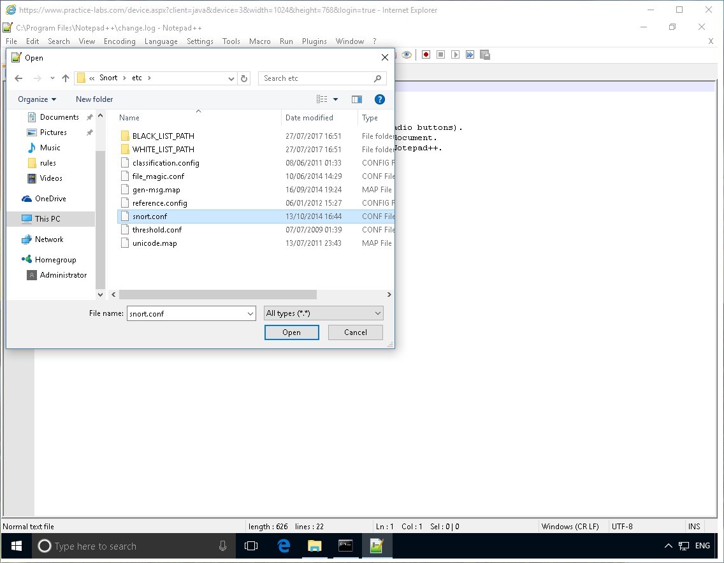Expand the File name history dropdown
Screen dimensions: 724x563
(250, 313)
